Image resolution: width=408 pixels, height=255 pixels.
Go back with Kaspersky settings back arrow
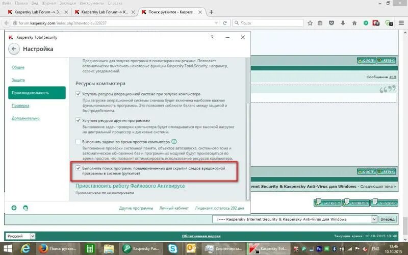[14, 49]
